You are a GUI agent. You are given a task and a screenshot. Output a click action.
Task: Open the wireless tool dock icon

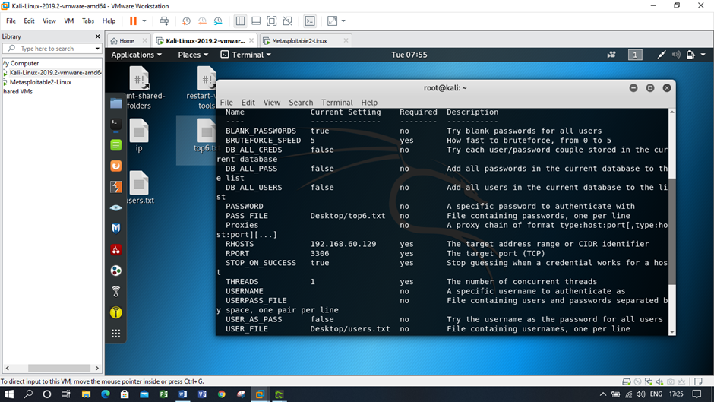[116, 291]
